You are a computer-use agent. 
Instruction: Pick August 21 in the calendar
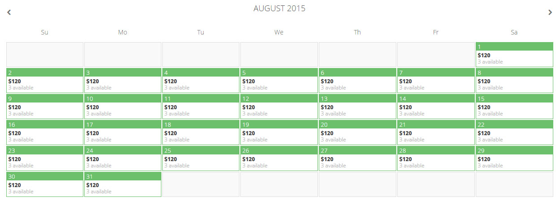coord(435,132)
